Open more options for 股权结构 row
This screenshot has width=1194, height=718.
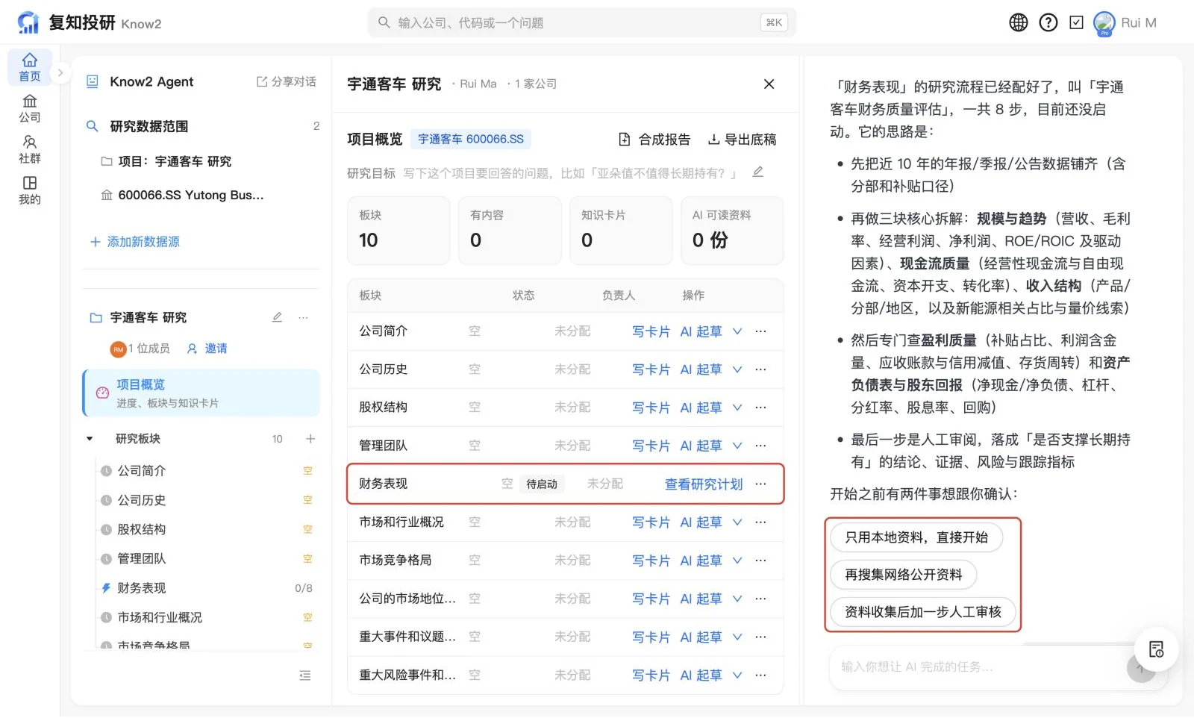pyautogui.click(x=760, y=408)
